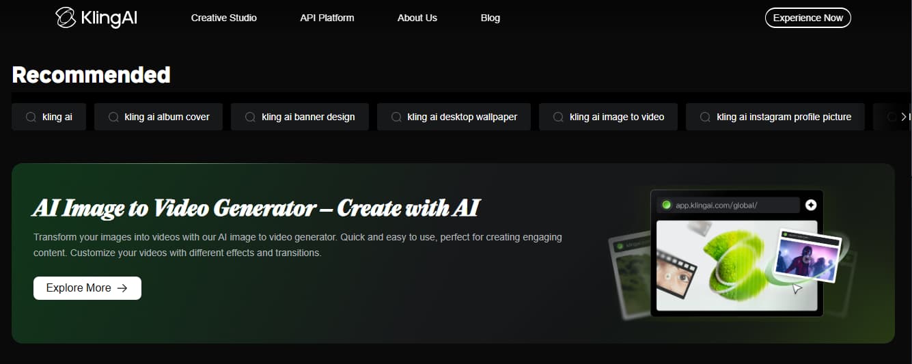This screenshot has height=364, width=912.
Task: Click the concert photo thumbnail in banner
Action: [x=808, y=257]
